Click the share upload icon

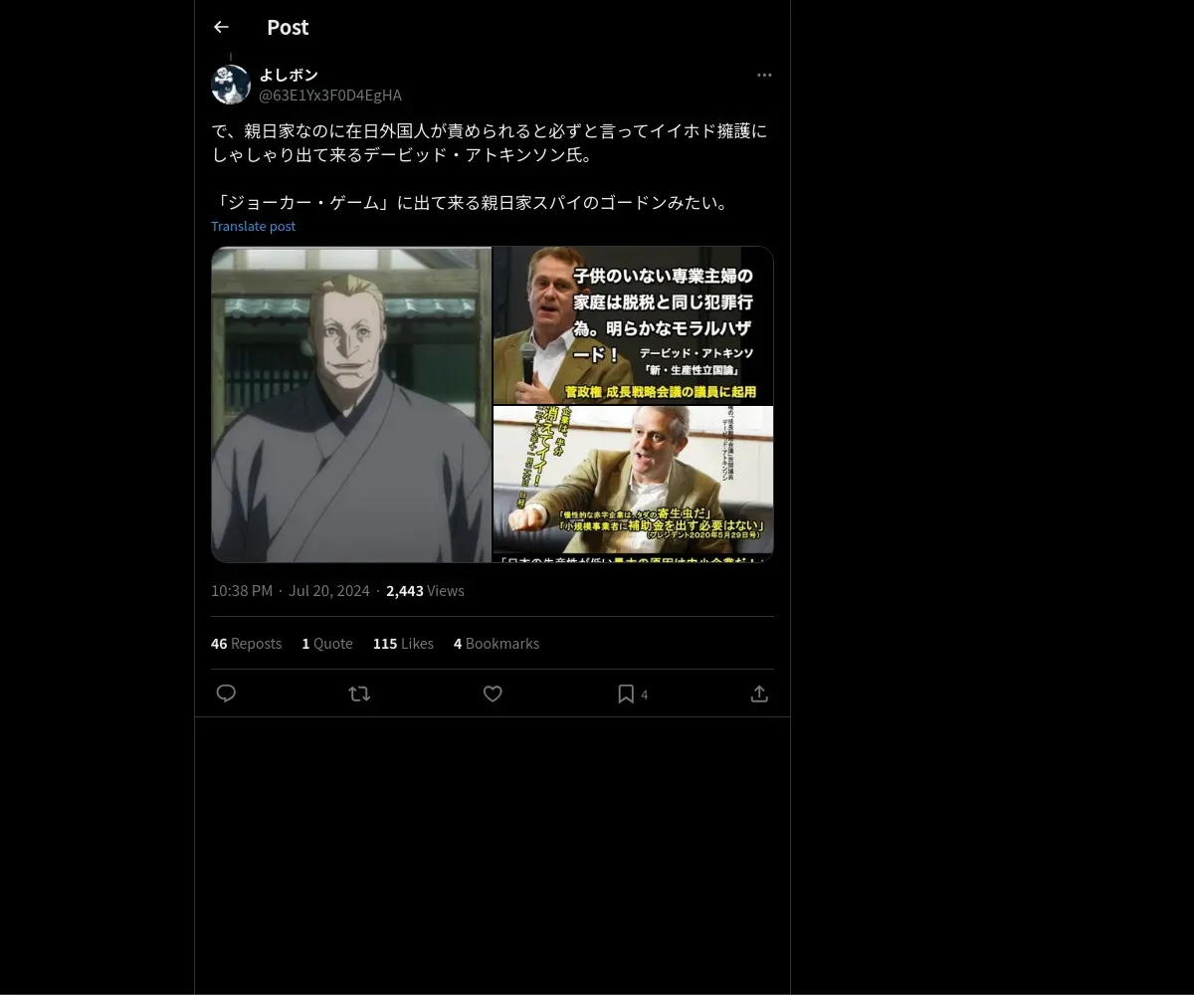point(759,694)
